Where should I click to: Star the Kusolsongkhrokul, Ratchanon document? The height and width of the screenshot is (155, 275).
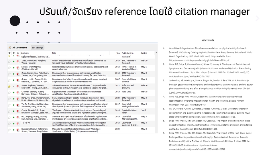tap(9, 130)
